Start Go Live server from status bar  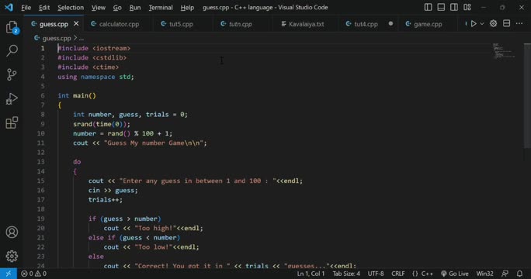pos(455,274)
